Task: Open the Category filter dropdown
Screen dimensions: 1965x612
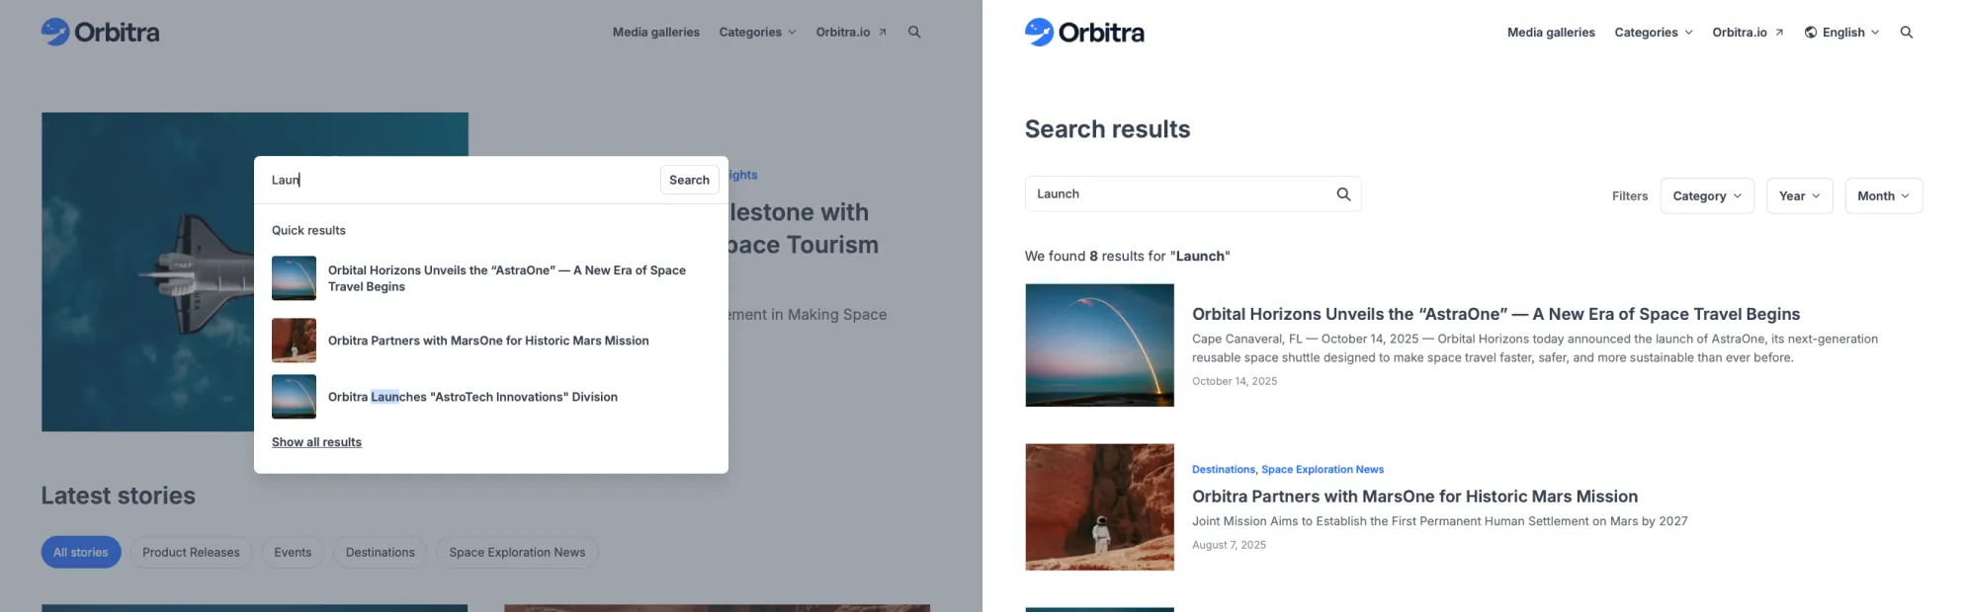Action: tap(1707, 195)
